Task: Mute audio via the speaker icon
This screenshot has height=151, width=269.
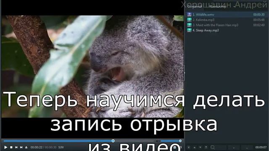Action: (157, 141)
